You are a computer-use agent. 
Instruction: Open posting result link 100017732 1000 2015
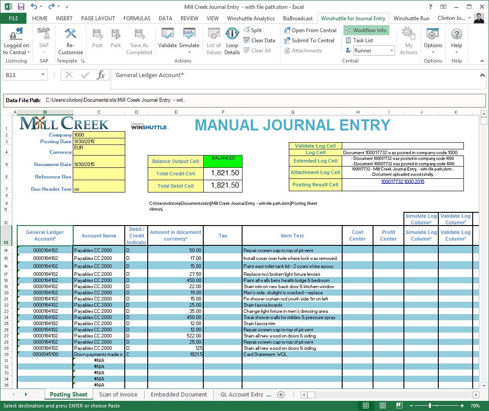pyautogui.click(x=402, y=181)
